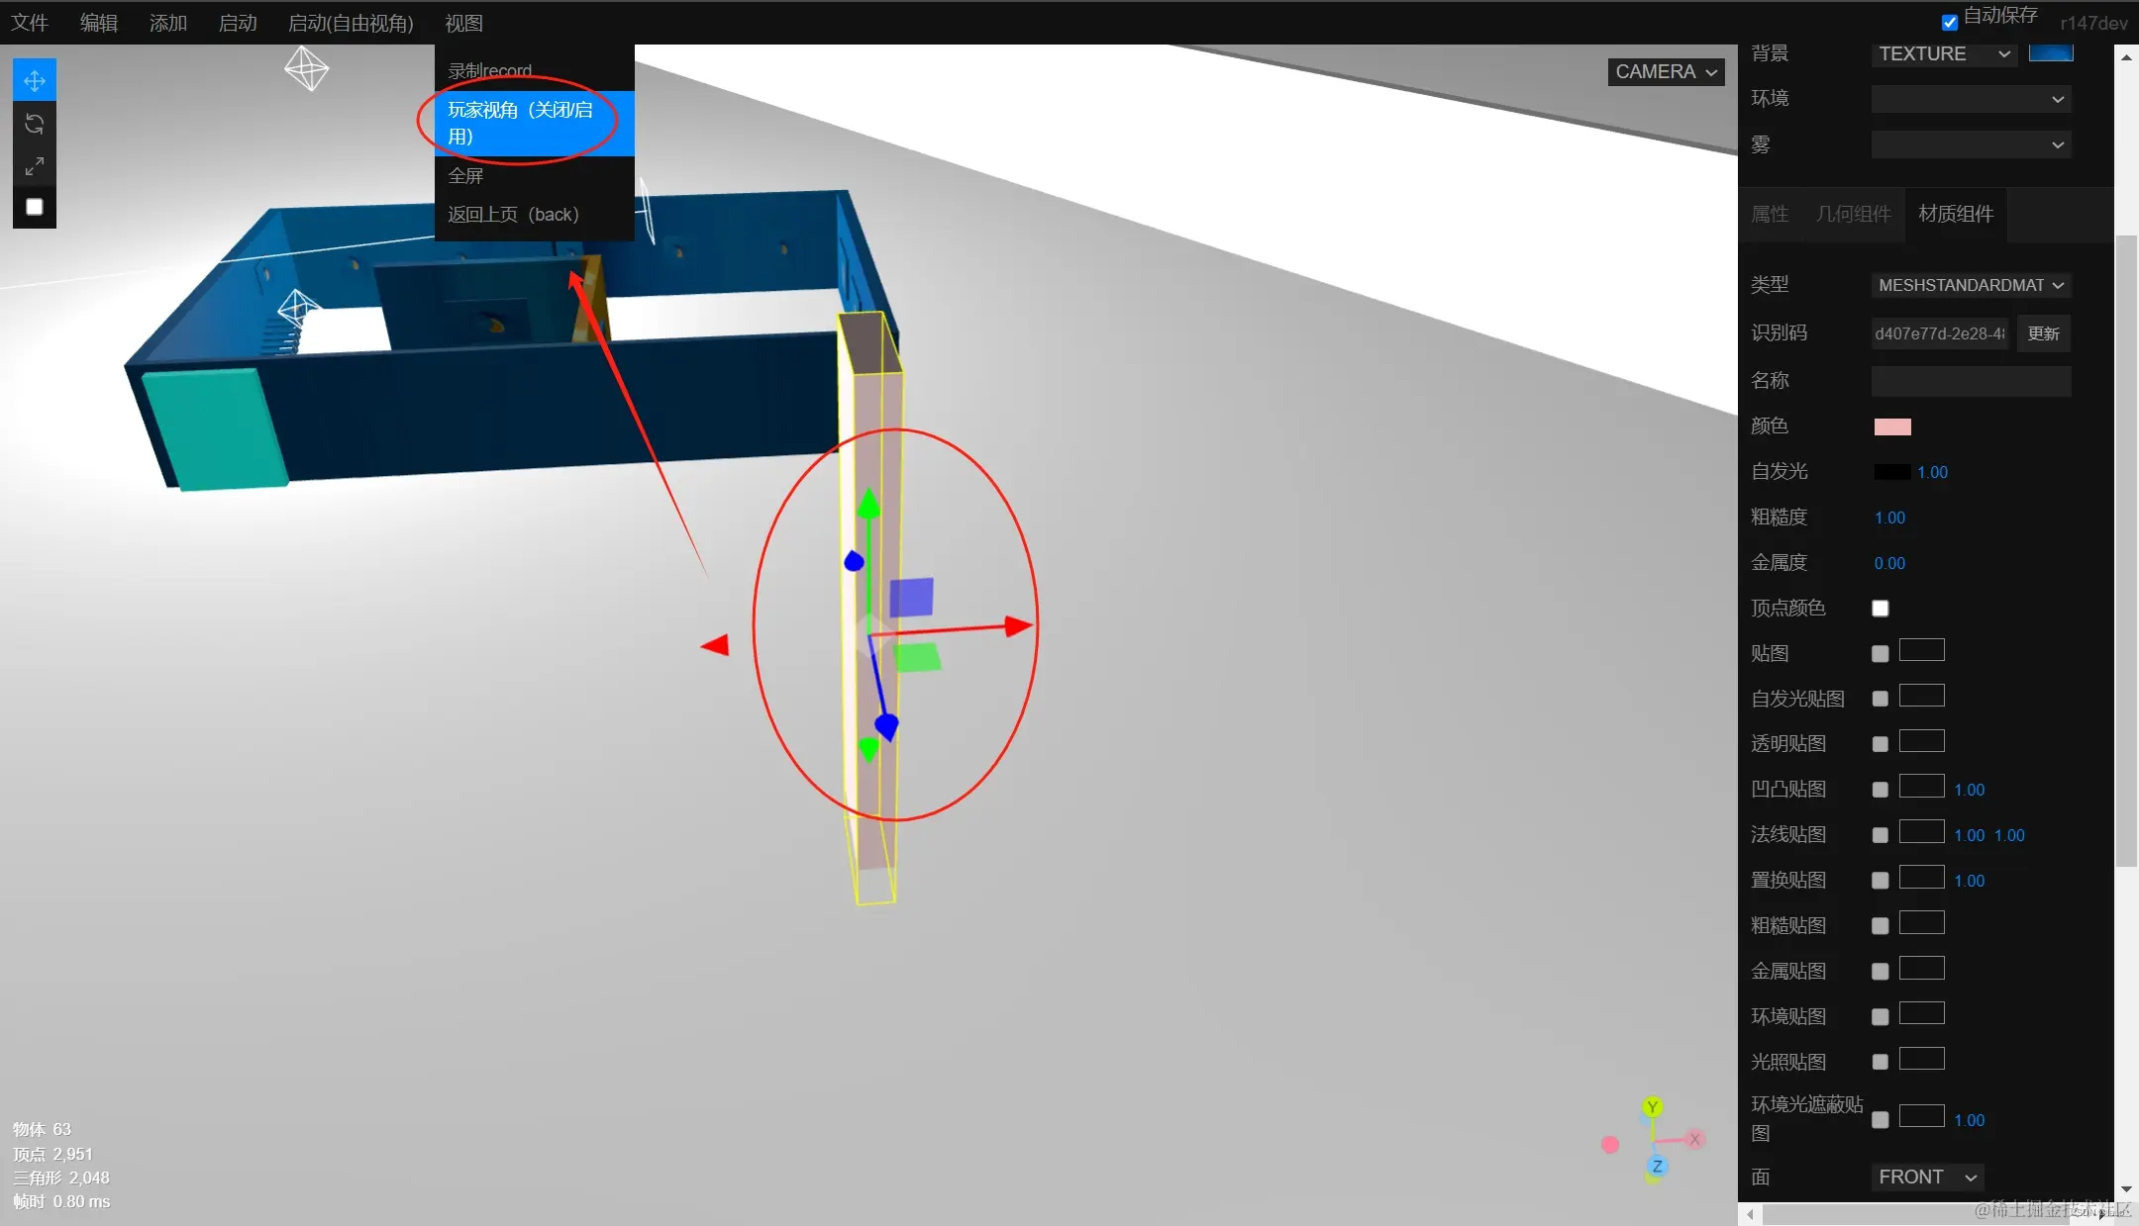Click the Z axis on view helper
The width and height of the screenshot is (2139, 1226).
(1657, 1167)
